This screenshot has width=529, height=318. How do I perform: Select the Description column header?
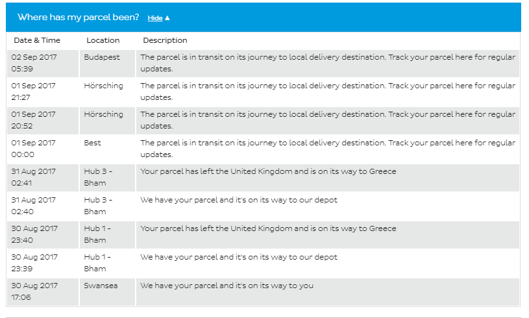165,40
